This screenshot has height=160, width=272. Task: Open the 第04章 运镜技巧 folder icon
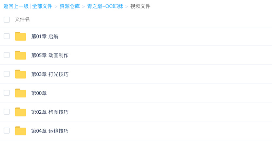click(x=20, y=131)
